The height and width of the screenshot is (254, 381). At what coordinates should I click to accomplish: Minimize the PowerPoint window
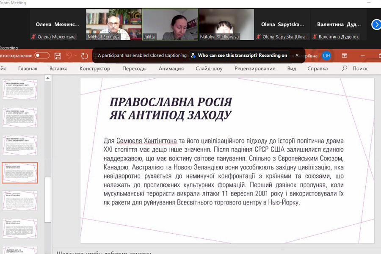[363, 55]
